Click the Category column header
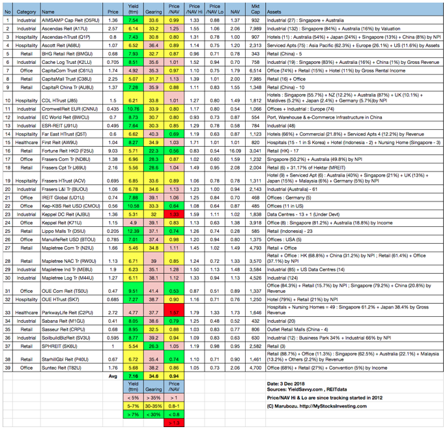 (26, 9)
